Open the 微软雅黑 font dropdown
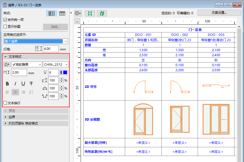The width and height of the screenshot is (244, 162). click(27, 64)
